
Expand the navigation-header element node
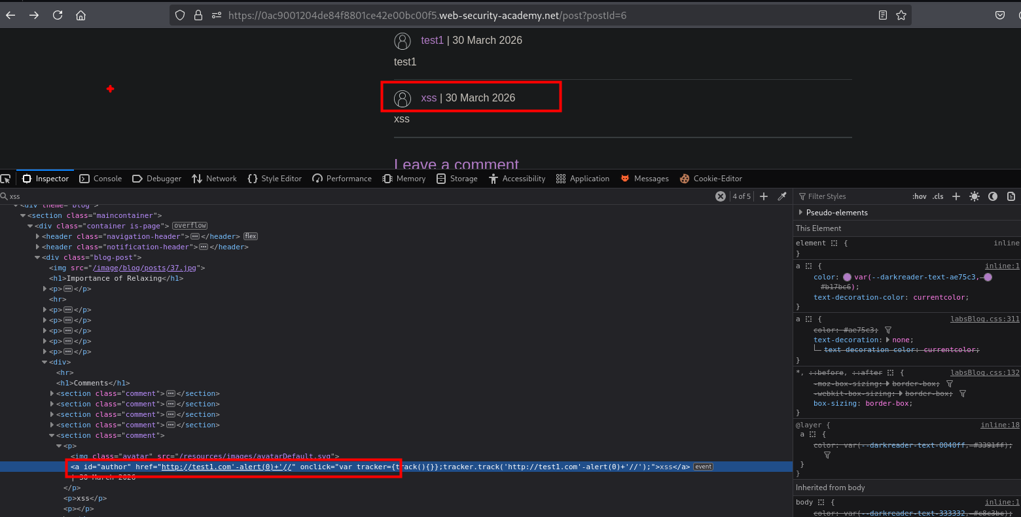click(37, 236)
